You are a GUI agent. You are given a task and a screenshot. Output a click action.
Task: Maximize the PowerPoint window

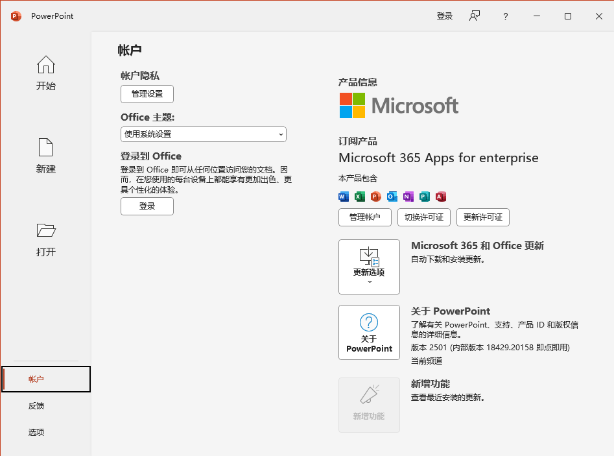[568, 16]
